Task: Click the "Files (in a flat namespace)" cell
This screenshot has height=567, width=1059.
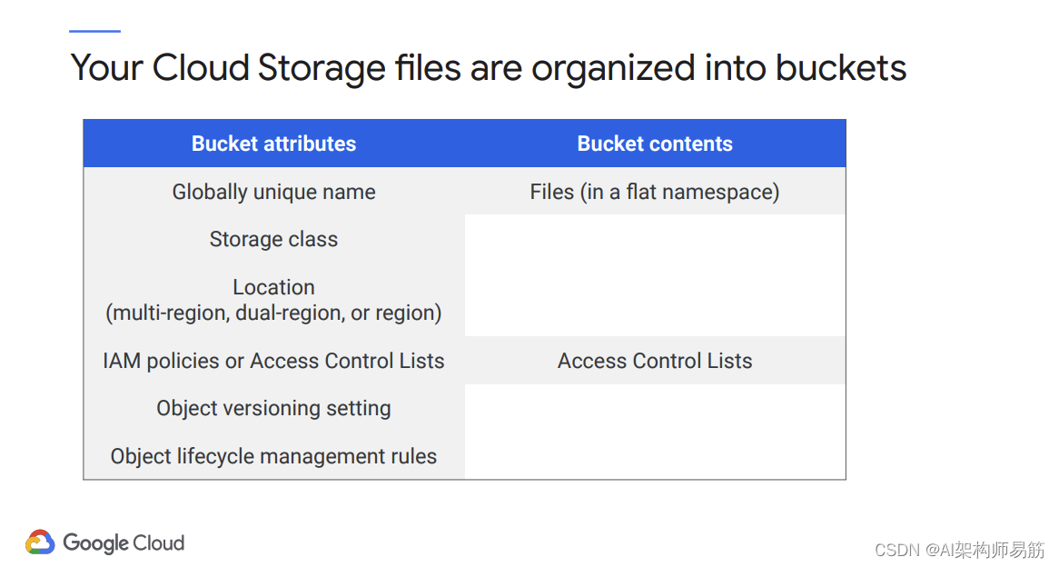Action: pos(655,192)
